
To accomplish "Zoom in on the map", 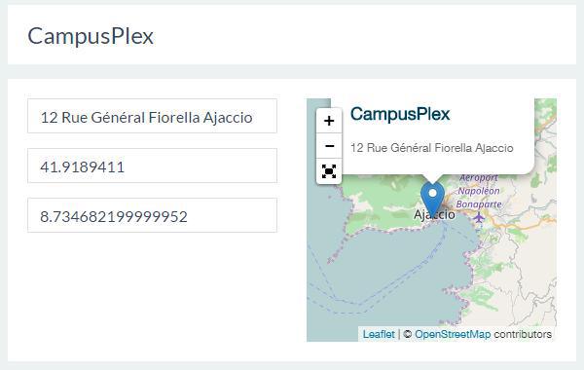I will [329, 121].
